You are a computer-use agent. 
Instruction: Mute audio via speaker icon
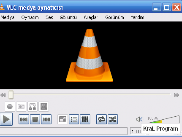point(139,119)
